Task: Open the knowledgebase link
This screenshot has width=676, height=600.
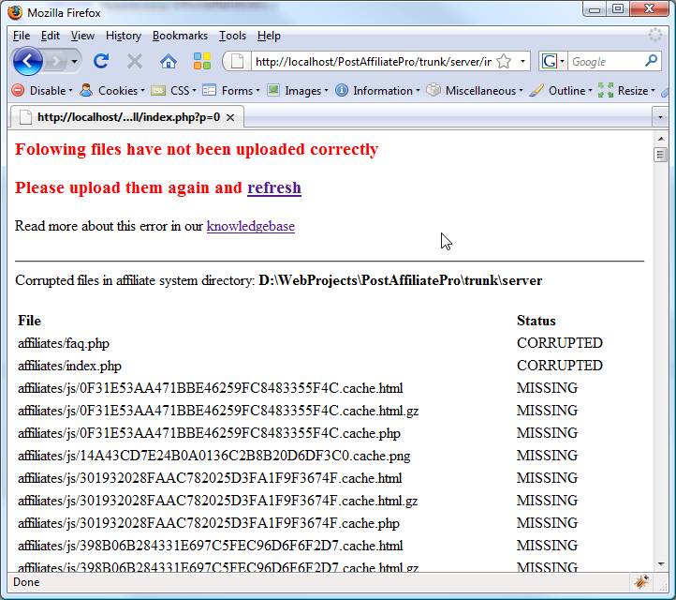Action: [251, 226]
